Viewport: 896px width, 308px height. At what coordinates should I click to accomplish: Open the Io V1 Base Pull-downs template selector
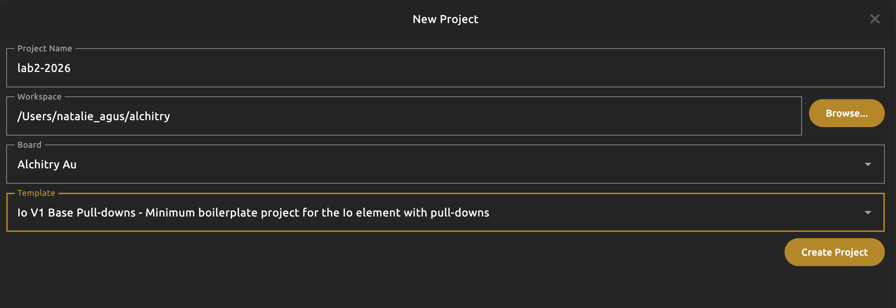253,212
